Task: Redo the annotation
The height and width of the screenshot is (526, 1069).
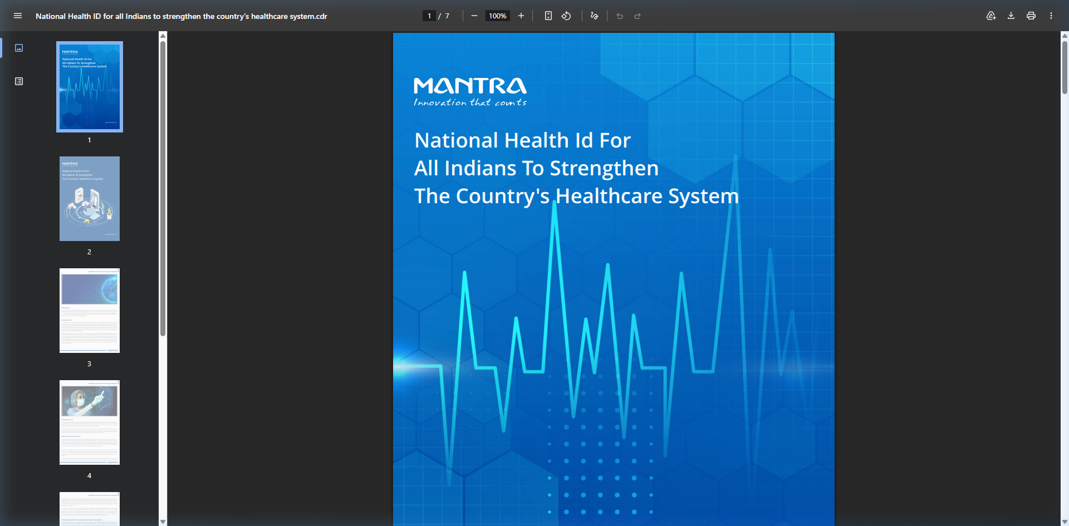Action: [638, 16]
